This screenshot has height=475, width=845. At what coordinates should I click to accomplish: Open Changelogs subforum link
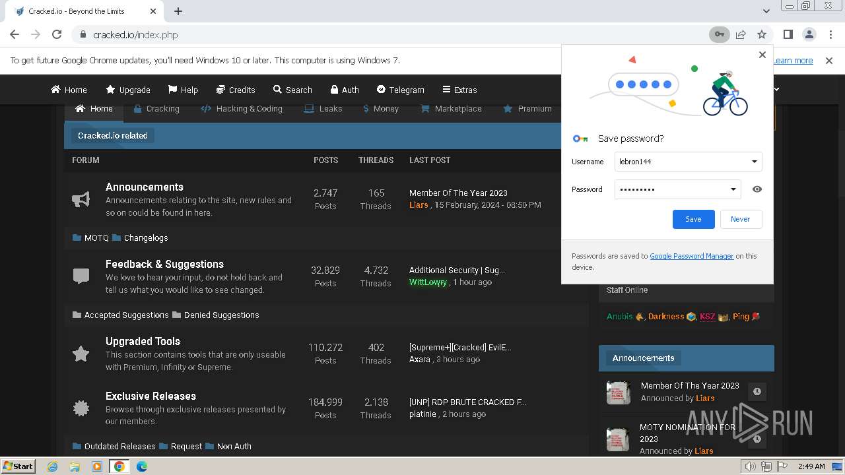click(x=146, y=237)
